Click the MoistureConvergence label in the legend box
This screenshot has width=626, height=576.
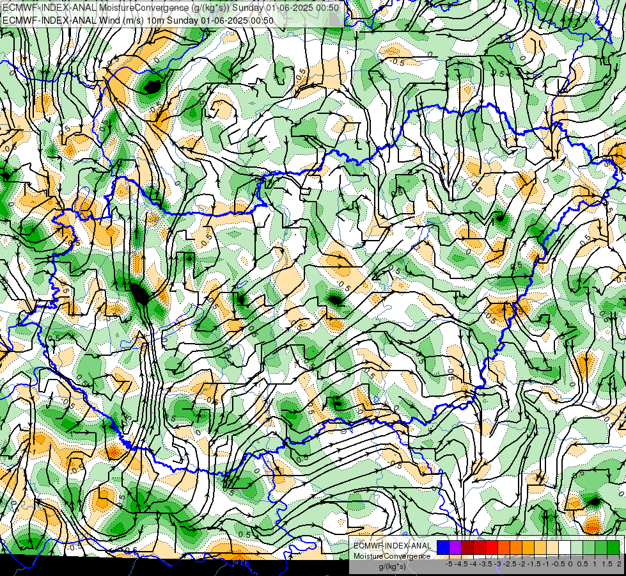392,556
